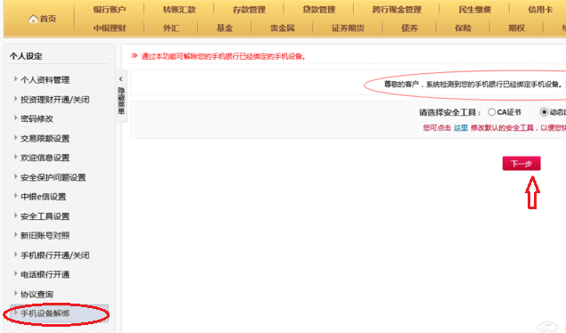Select 安全工具设置 in sidebar
This screenshot has height=333, width=566.
[45, 216]
